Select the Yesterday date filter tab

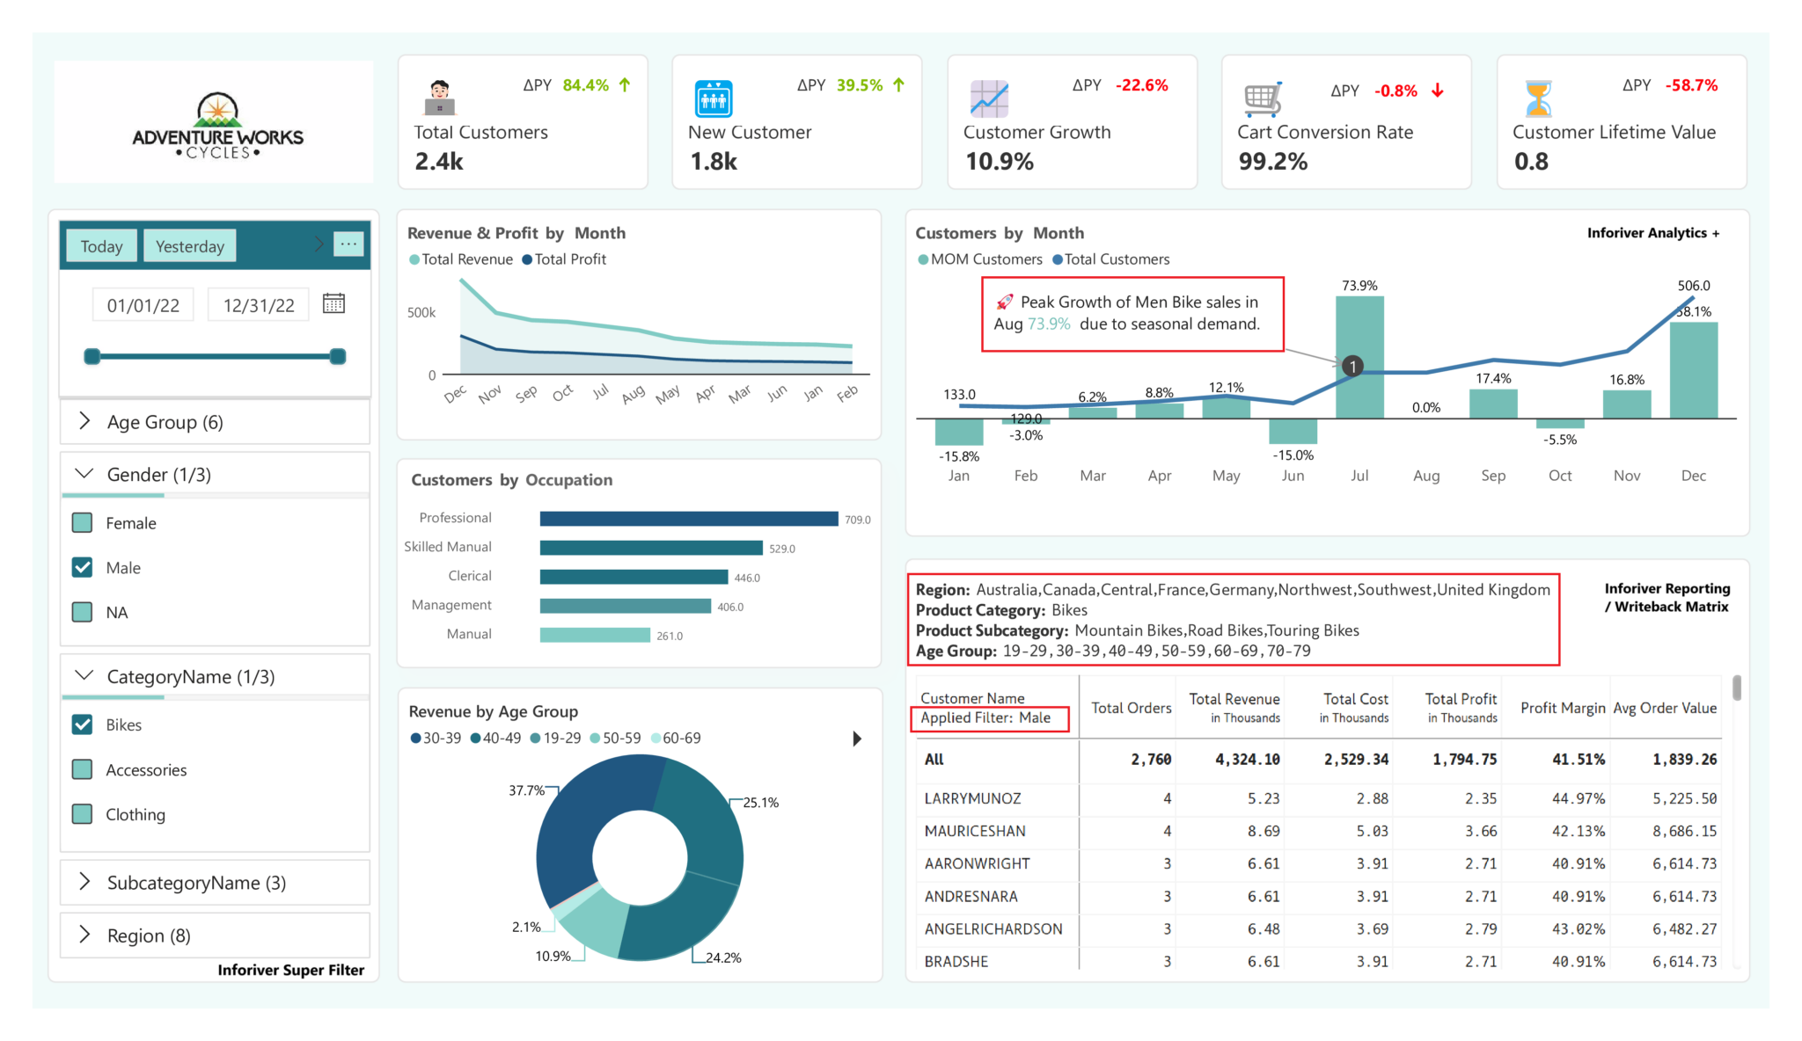[189, 245]
